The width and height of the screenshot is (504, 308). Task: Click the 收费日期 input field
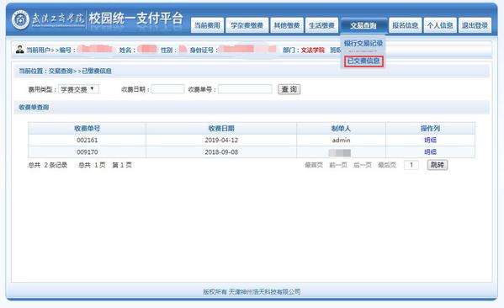coord(167,89)
